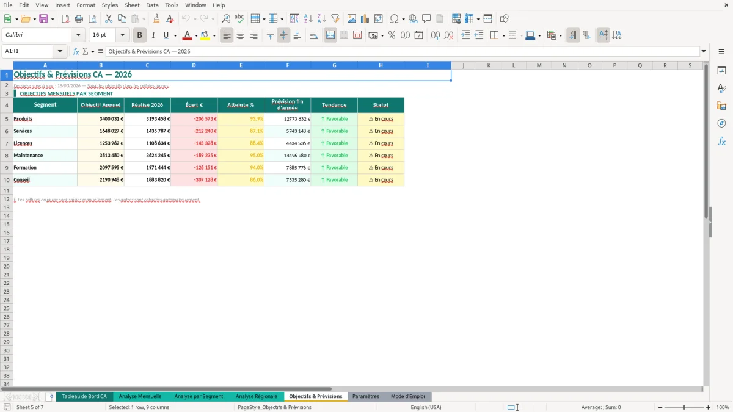Select column header H
Screen dimensions: 733x412
pyautogui.click(x=381, y=65)
